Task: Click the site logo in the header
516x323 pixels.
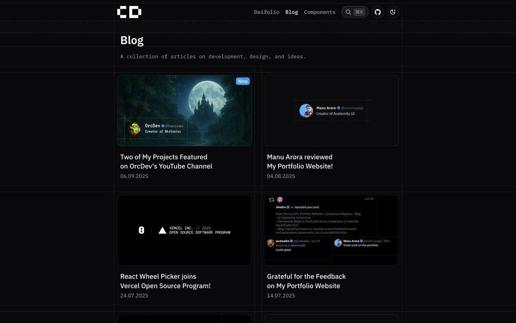Action: tap(129, 12)
